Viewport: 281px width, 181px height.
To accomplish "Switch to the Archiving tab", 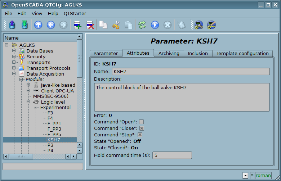I will [169, 53].
